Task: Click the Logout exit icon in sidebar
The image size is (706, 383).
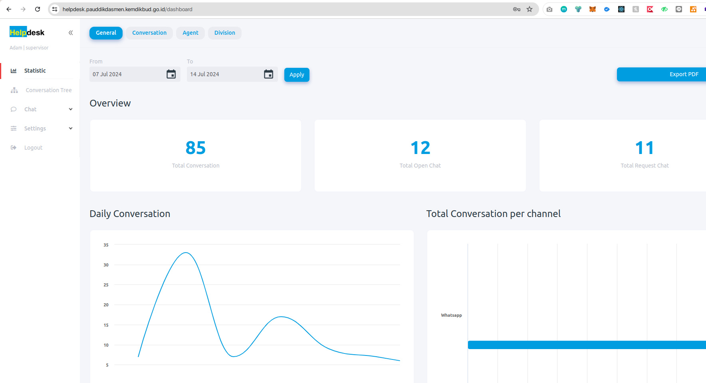Action: click(14, 148)
